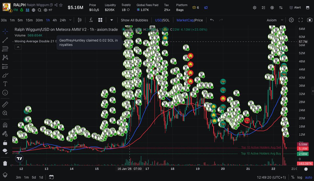This screenshot has width=314, height=181.
Task: Copy the Ralph Wiggum token address
Action: point(51,5)
